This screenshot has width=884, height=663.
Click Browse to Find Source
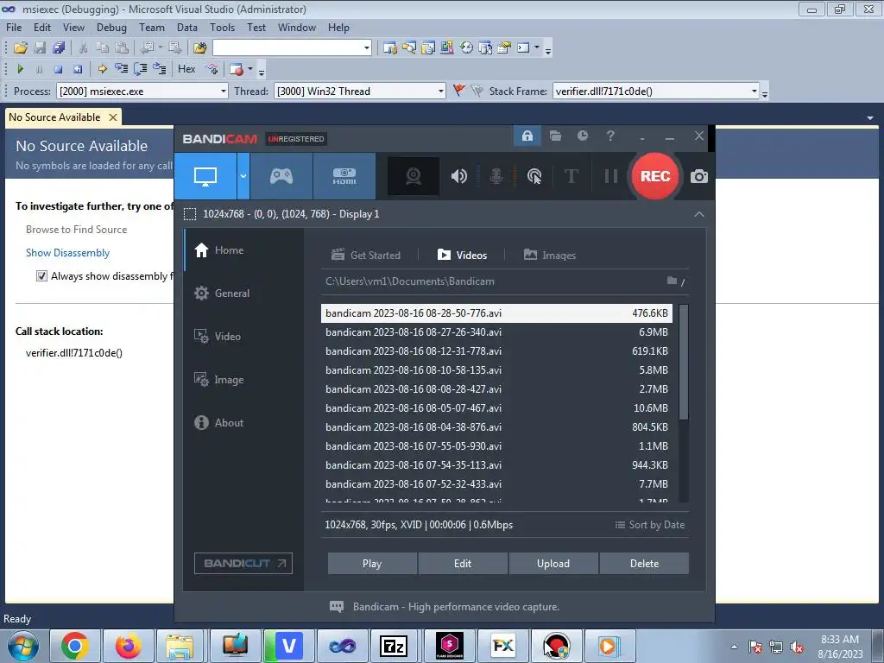(x=76, y=230)
